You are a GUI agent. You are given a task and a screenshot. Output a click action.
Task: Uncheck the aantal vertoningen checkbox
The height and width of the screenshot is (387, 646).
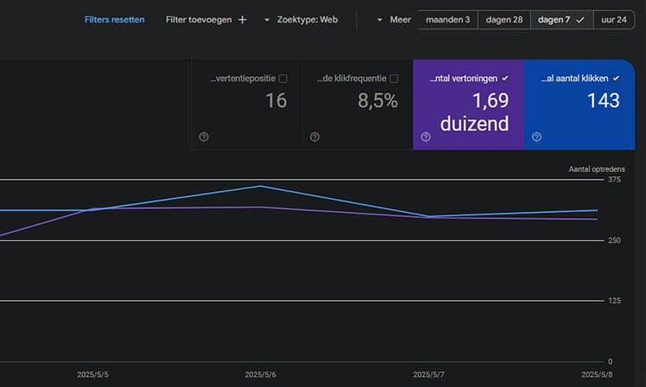click(504, 79)
